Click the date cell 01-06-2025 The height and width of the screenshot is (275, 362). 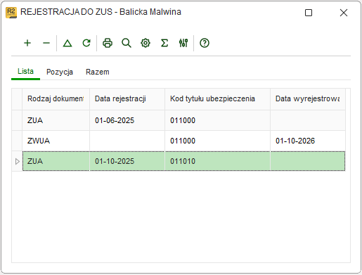click(127, 120)
